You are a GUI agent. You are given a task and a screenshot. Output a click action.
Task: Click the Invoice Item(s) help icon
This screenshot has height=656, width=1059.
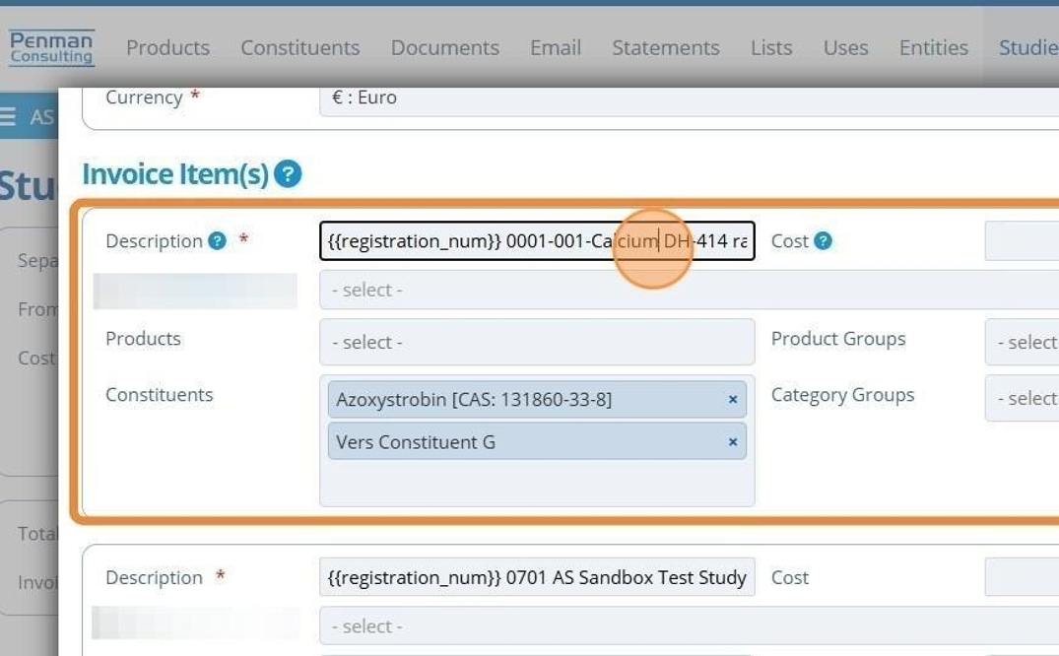click(288, 175)
